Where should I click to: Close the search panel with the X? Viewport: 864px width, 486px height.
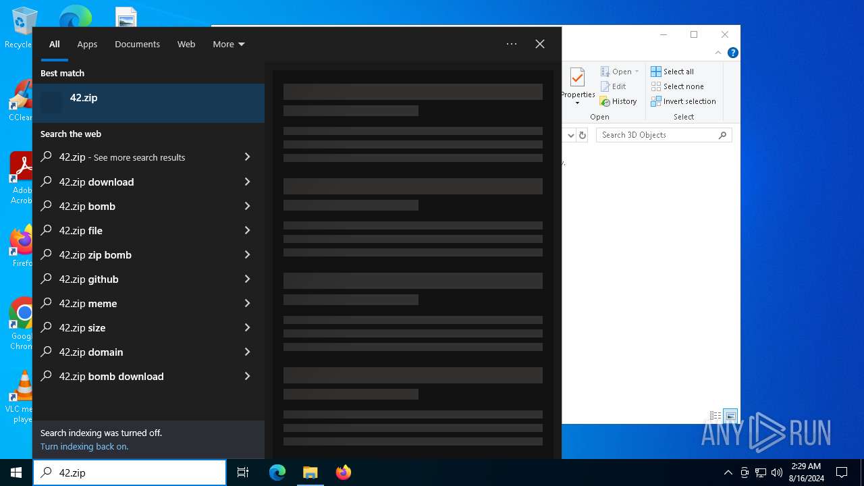pyautogui.click(x=540, y=44)
